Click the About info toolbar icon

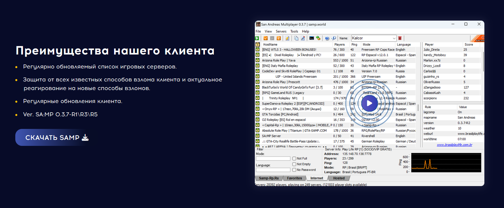tap(334, 38)
